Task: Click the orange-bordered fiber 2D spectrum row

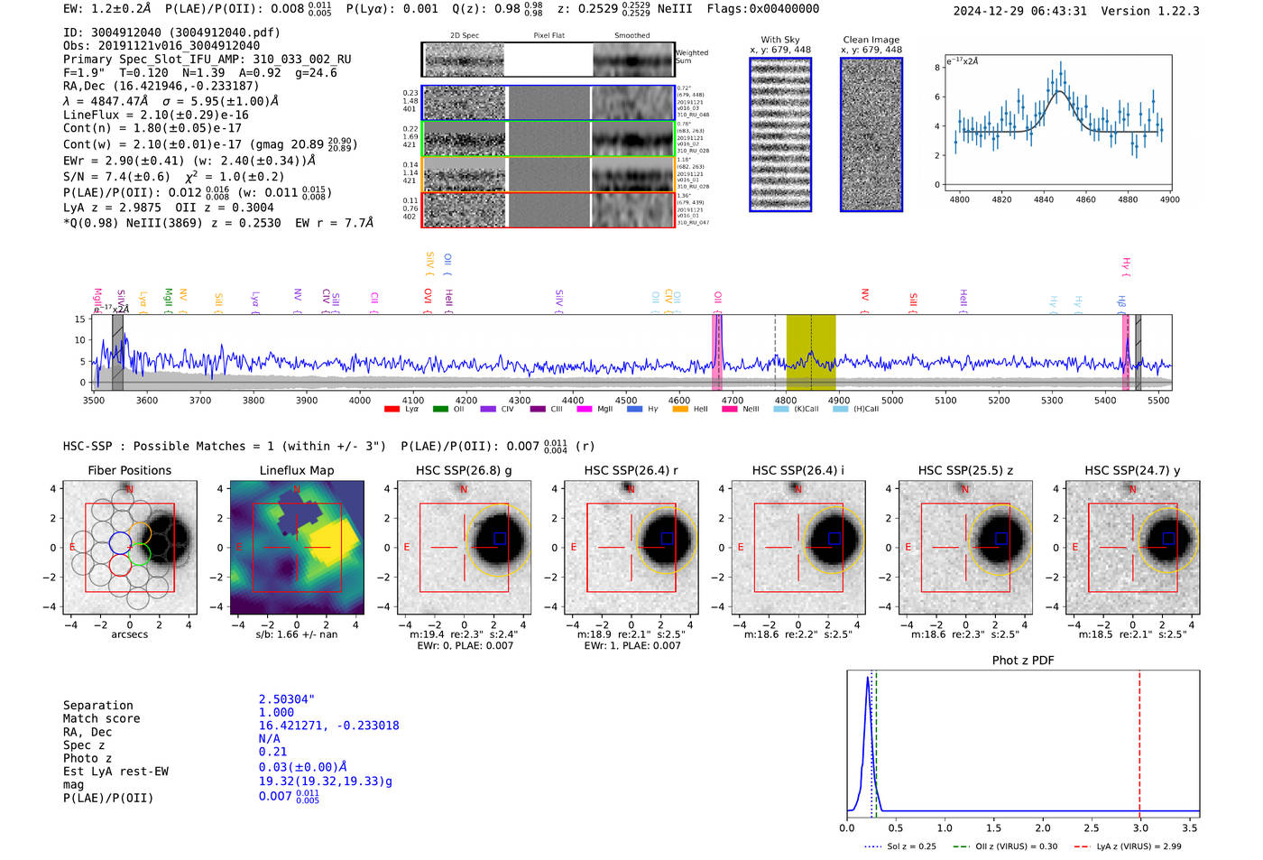Action: point(549,174)
